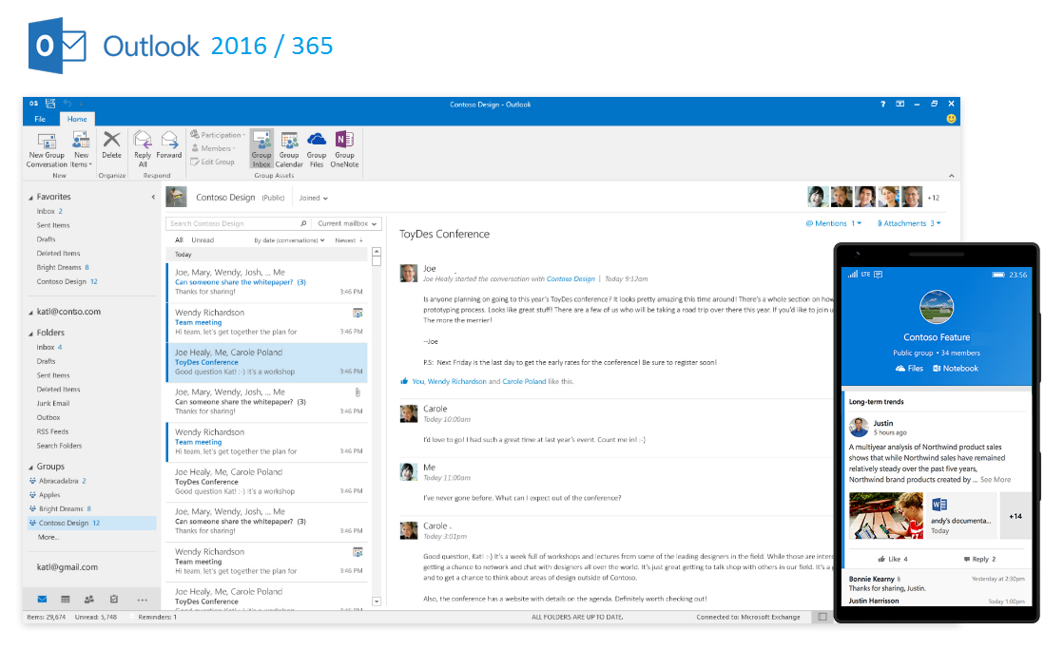Click the quick access save/send icon in title bar

tap(50, 104)
